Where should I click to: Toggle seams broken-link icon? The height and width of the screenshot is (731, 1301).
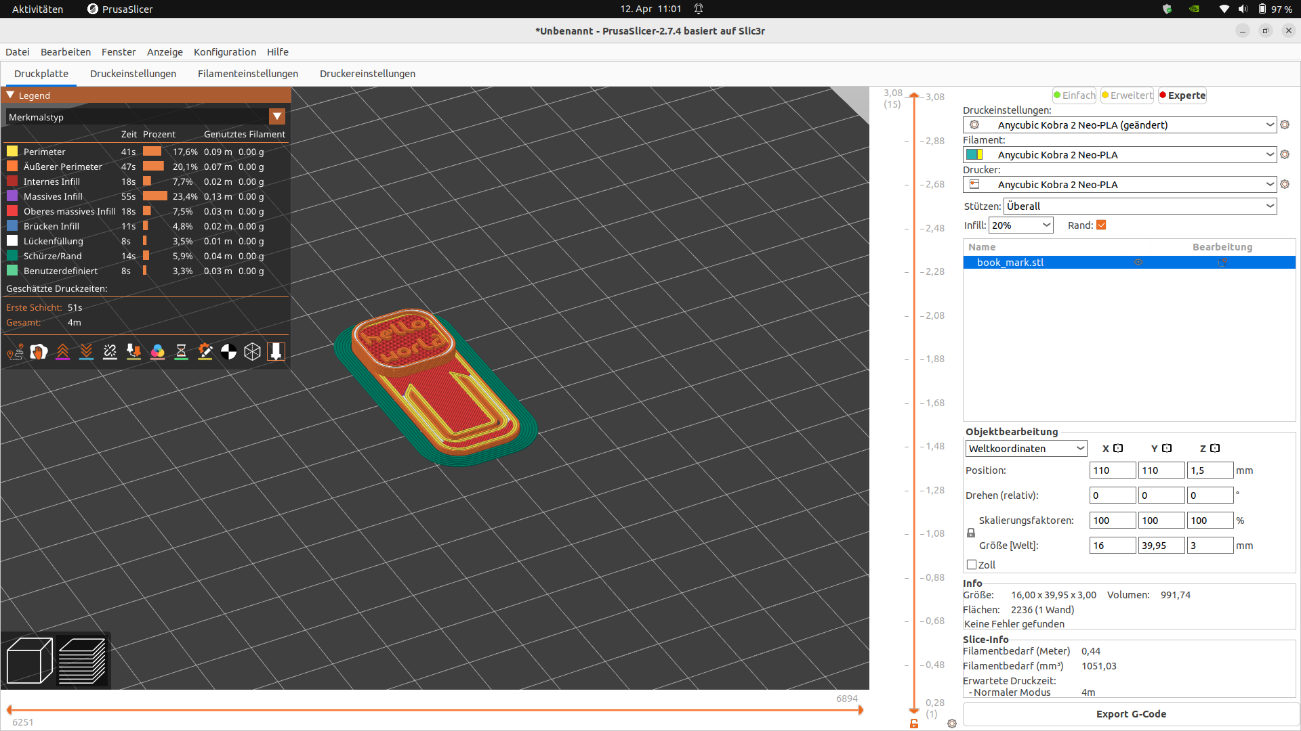pos(110,352)
